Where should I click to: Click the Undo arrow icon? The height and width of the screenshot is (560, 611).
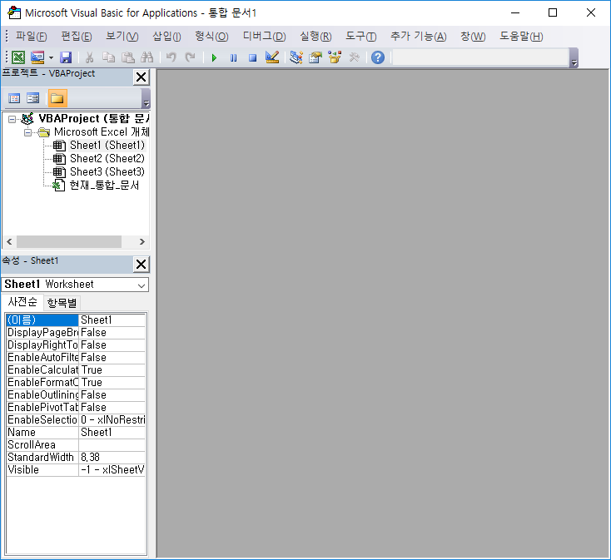pos(171,57)
